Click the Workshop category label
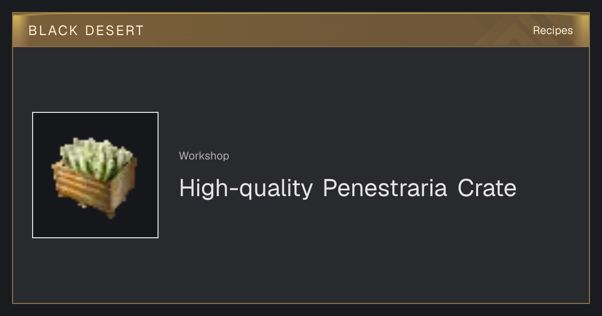Viewport: 602px width, 316px height. pos(204,156)
